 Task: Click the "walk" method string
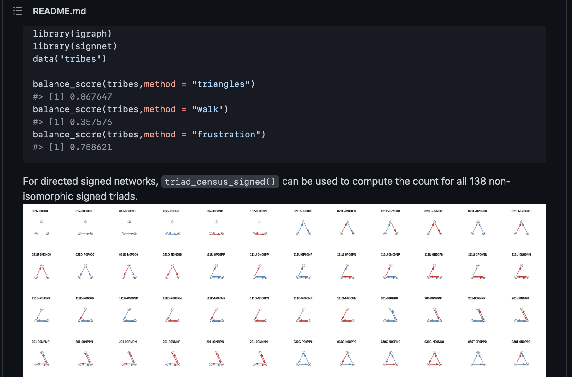(x=208, y=109)
